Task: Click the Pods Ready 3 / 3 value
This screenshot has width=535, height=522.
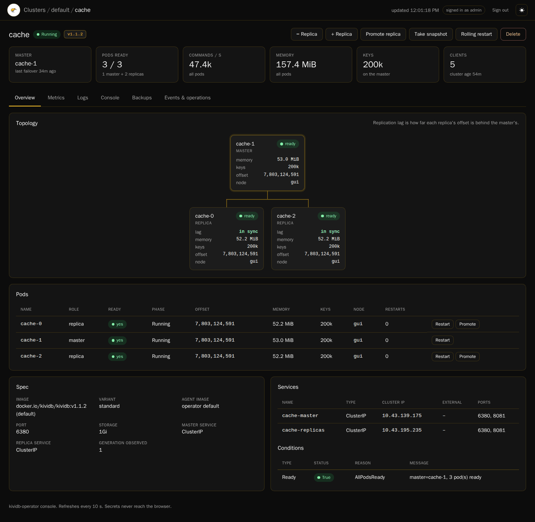Action: pyautogui.click(x=112, y=65)
